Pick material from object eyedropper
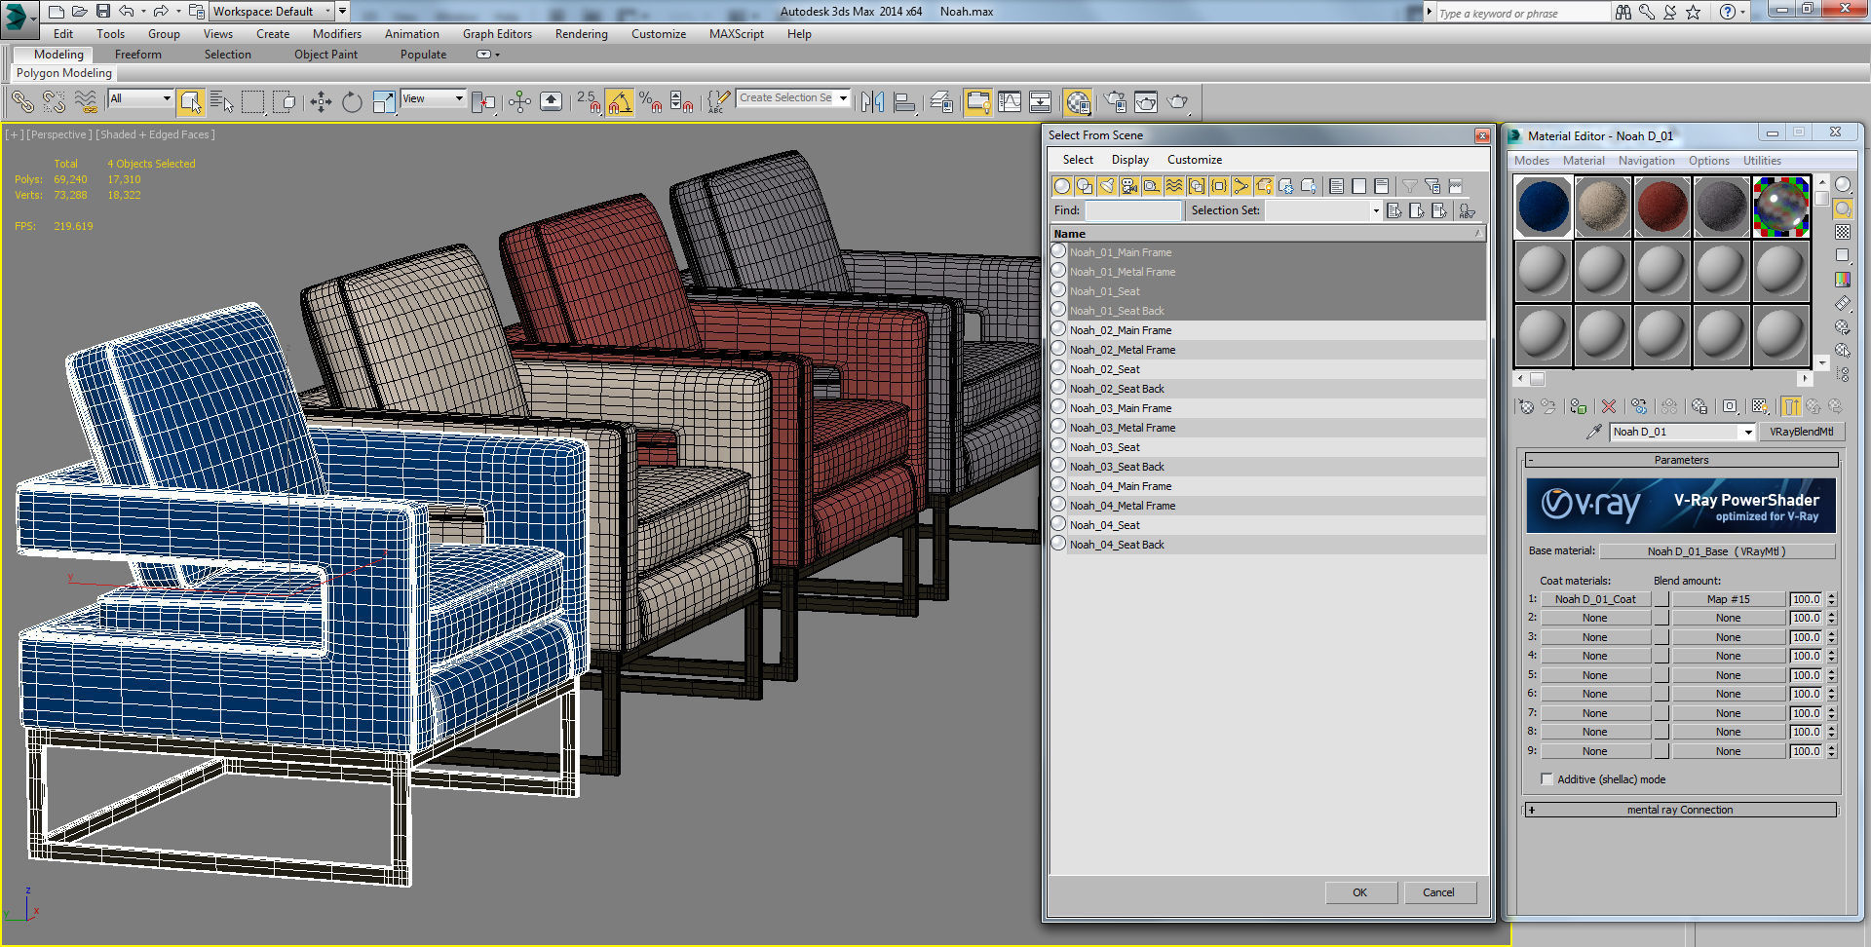 1593,432
